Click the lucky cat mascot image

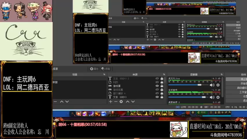(179, 129)
